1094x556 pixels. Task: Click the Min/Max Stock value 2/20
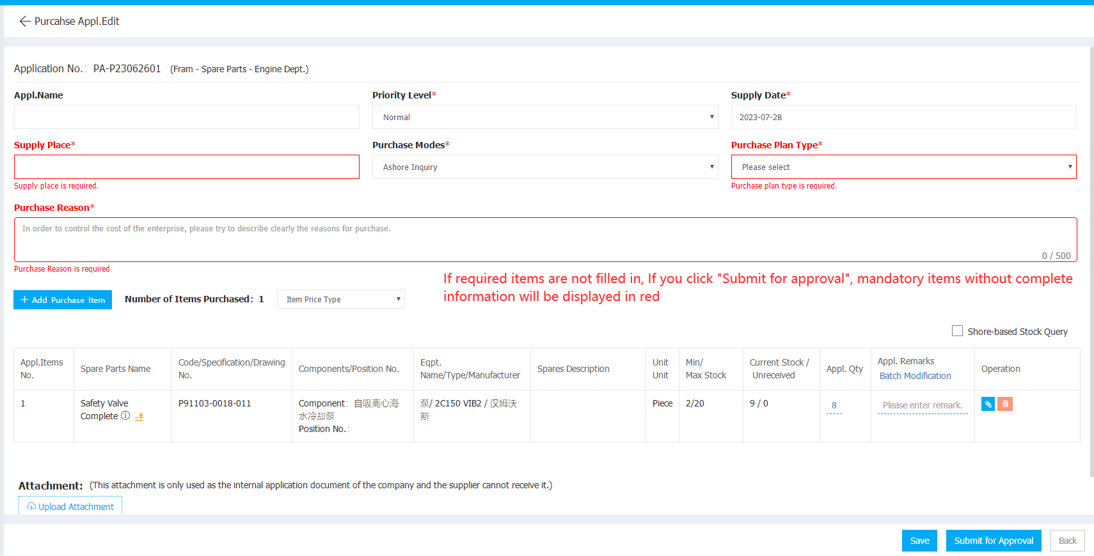coord(695,403)
